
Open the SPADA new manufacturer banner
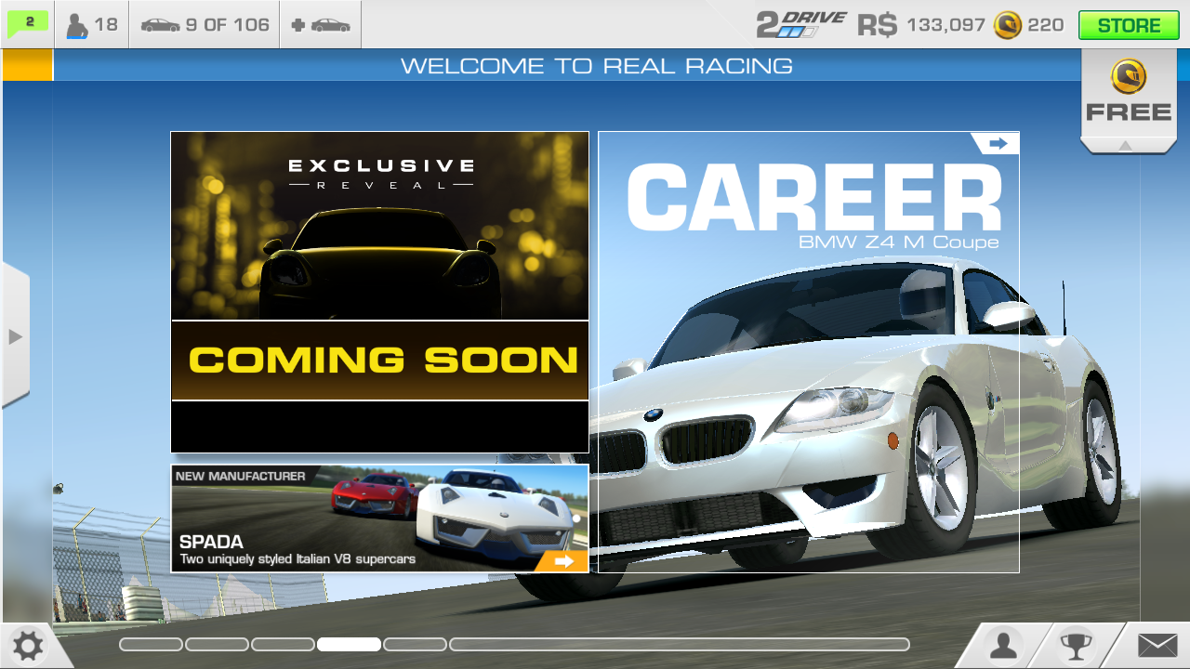379,518
